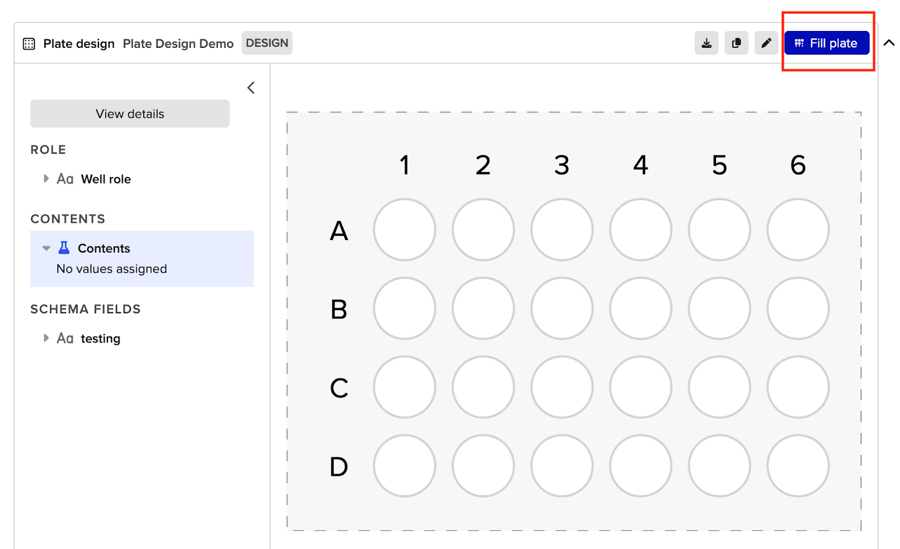Select well A1 on the plate
This screenshot has height=549, width=900.
click(x=404, y=229)
